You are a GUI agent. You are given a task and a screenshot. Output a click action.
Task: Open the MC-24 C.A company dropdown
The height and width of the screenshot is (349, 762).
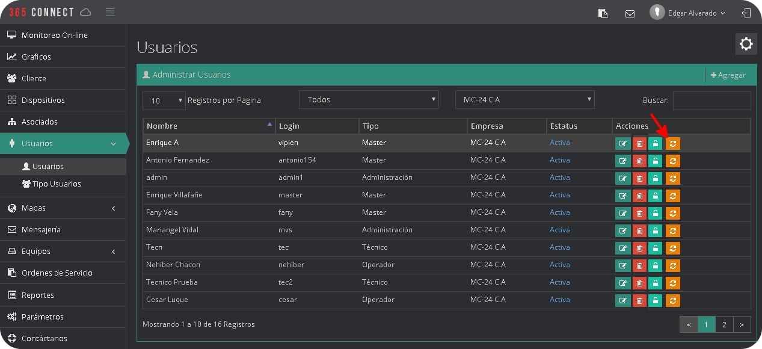pyautogui.click(x=524, y=100)
